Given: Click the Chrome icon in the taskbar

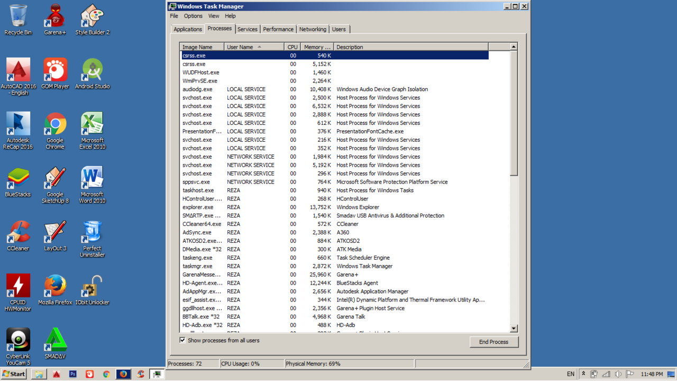Looking at the screenshot, I should (x=106, y=374).
